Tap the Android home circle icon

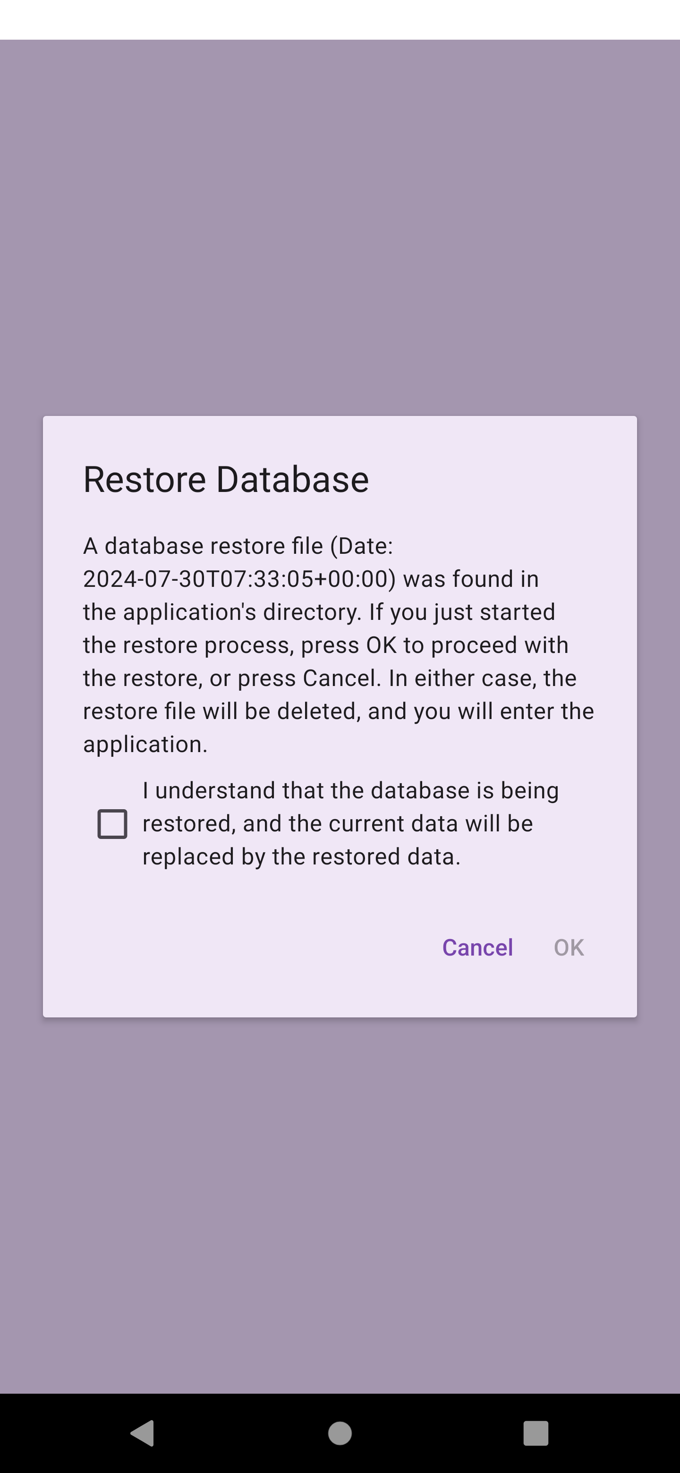pos(340,1433)
